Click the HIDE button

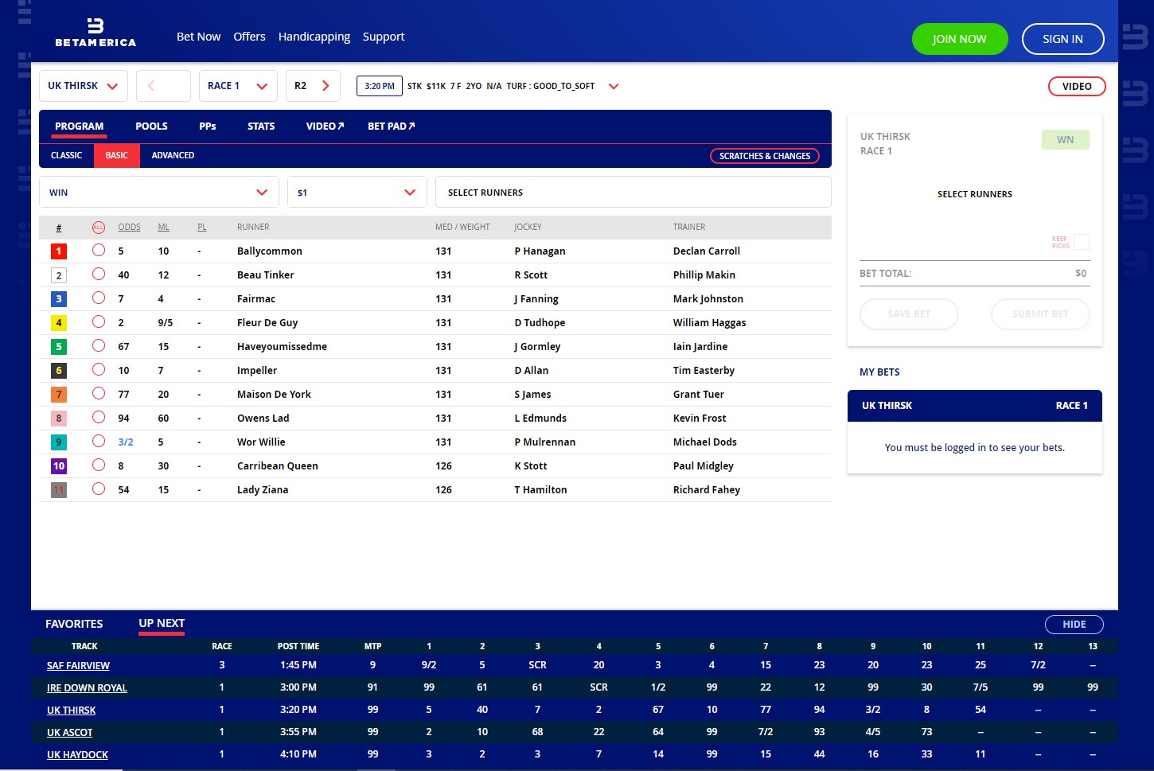1074,625
